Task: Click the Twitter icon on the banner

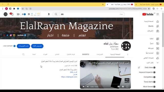Action: [x=7, y=35]
